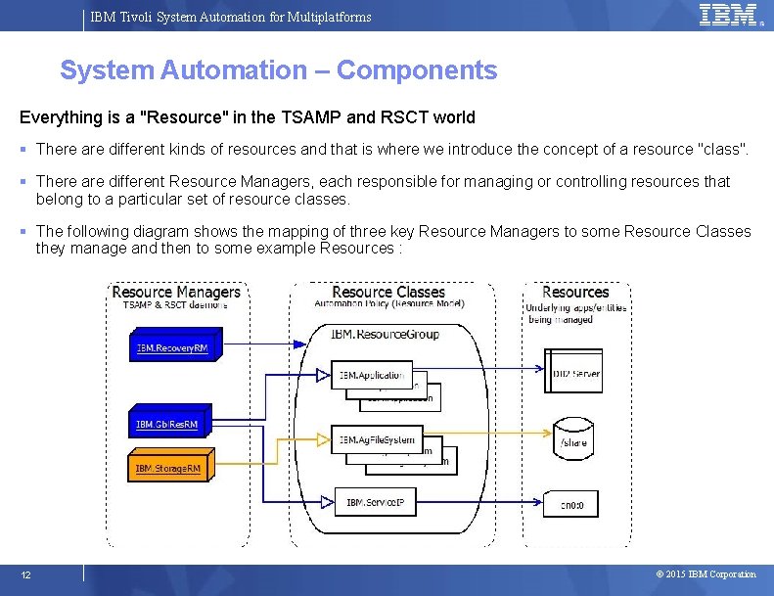This screenshot has width=774, height=596.
Task: Click the Resource Managers heading
Action: pyautogui.click(x=176, y=292)
